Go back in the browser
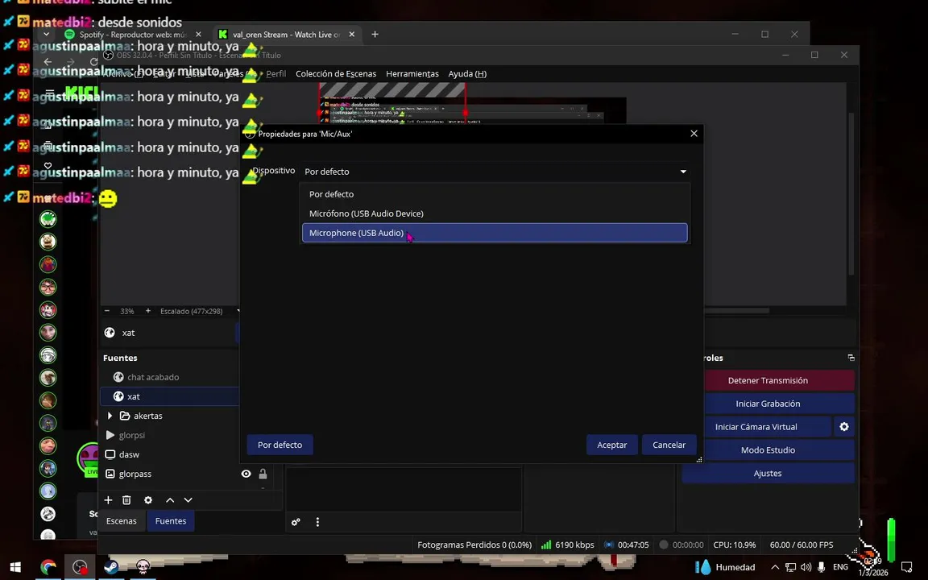Screen dimensions: 928x580 [48, 61]
